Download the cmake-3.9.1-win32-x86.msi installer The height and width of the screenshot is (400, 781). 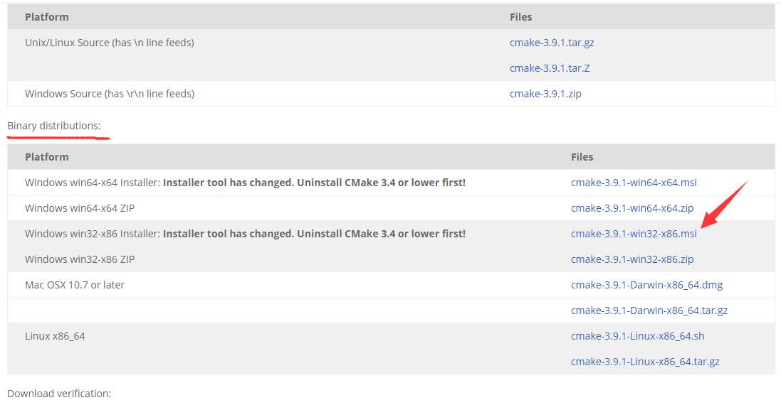(634, 234)
